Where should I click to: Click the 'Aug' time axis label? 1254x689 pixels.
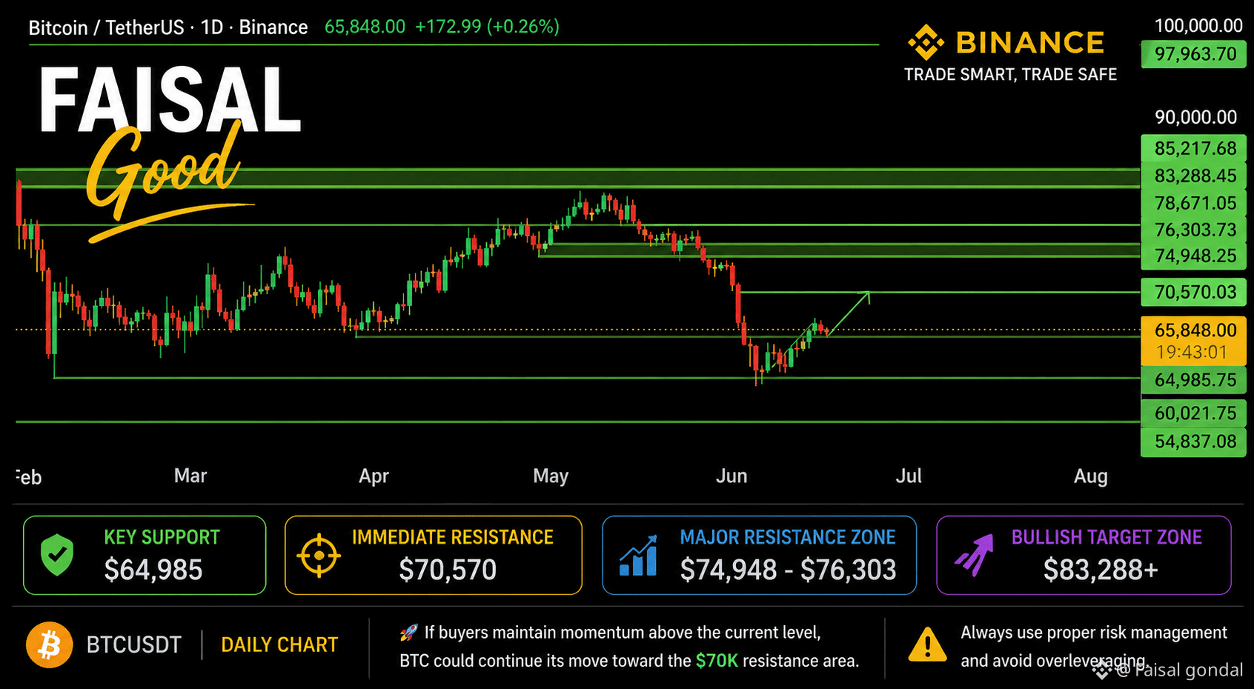click(x=1091, y=476)
